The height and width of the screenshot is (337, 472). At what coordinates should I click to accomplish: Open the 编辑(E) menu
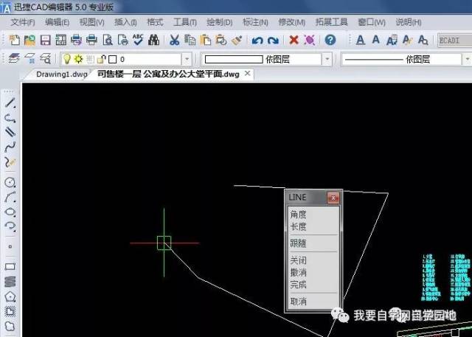coord(58,22)
